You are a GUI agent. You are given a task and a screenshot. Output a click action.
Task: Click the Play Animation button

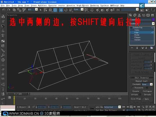(x=131, y=107)
